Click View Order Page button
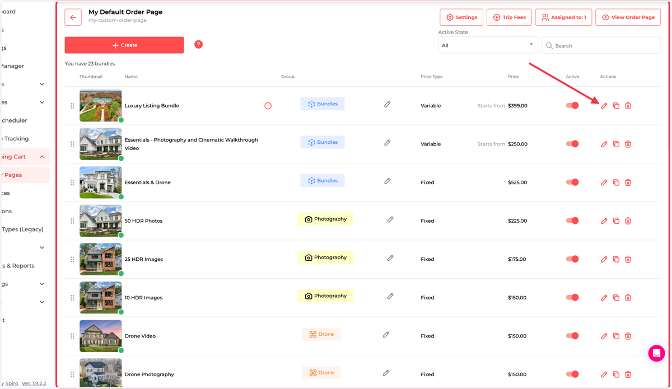 pyautogui.click(x=628, y=17)
